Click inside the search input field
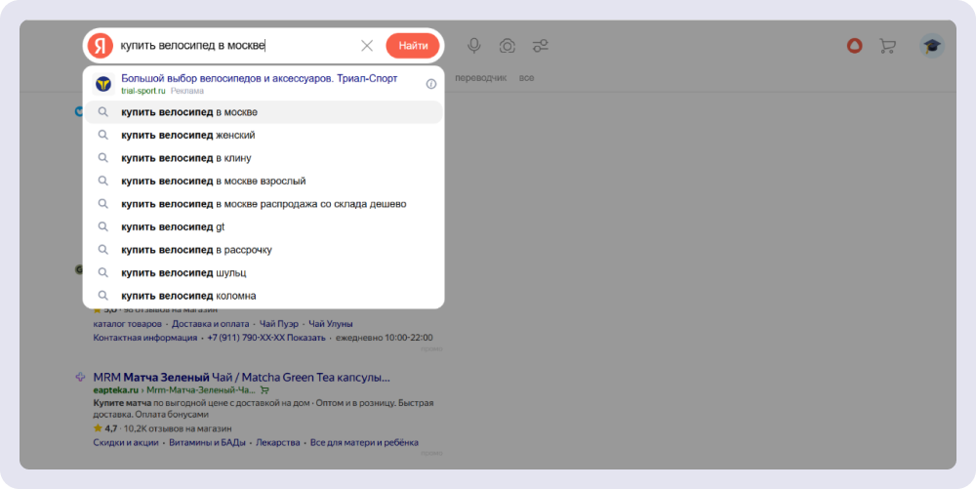 234,46
